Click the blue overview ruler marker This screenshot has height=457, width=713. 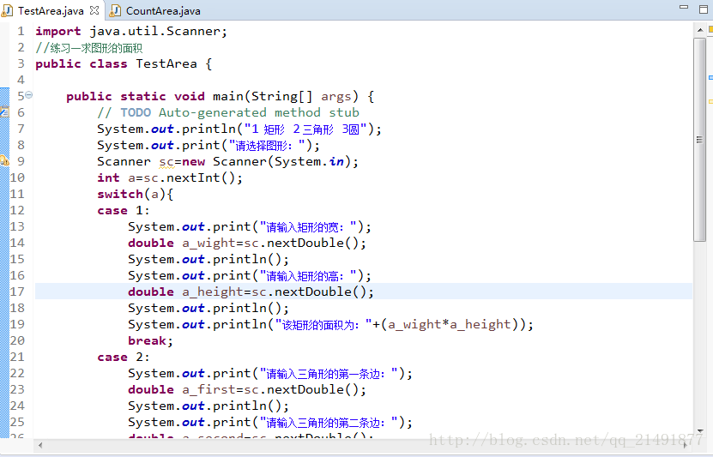[x=710, y=78]
